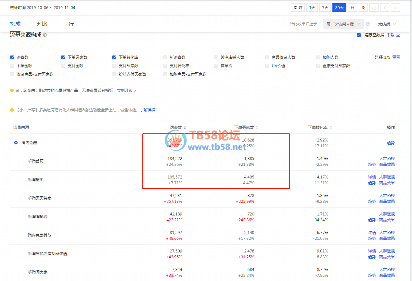Check the 新访客数 checkbox
Image resolution: width=412 pixels, height=281 pixels.
pos(165,57)
